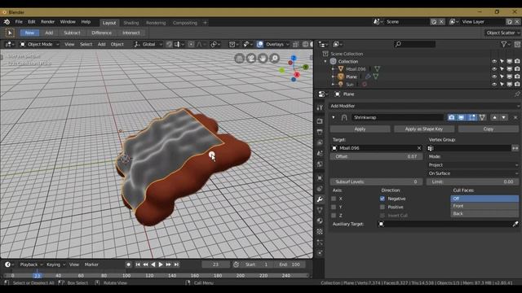Toggle Shrinkwrap display in render
This screenshot has height=293, width=522.
[451, 117]
